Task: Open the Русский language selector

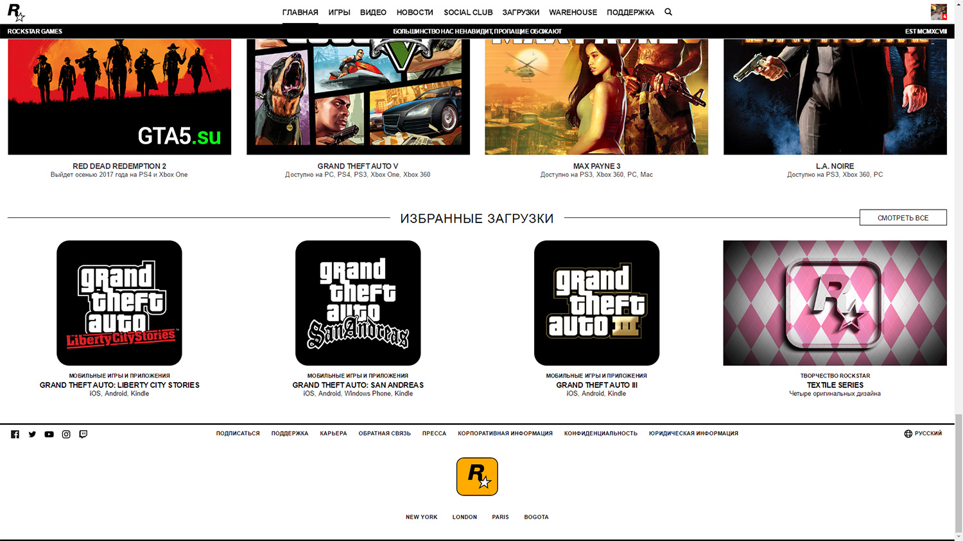Action: tap(923, 433)
